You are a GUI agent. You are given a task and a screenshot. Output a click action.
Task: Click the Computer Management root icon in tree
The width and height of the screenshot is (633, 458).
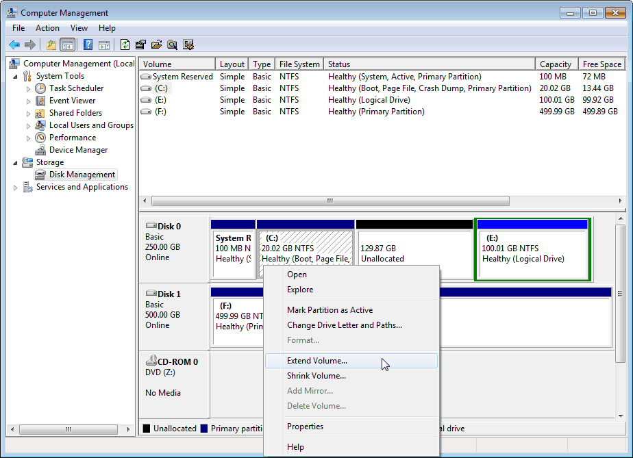click(15, 64)
